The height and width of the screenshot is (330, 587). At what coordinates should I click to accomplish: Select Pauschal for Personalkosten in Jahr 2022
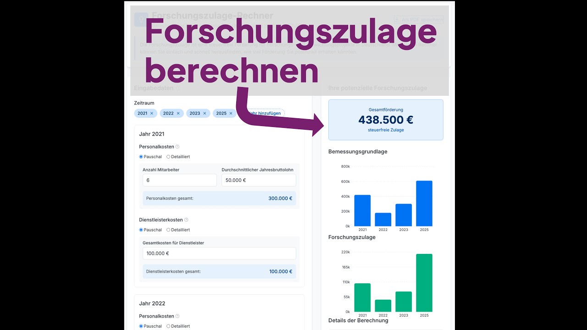click(x=141, y=326)
